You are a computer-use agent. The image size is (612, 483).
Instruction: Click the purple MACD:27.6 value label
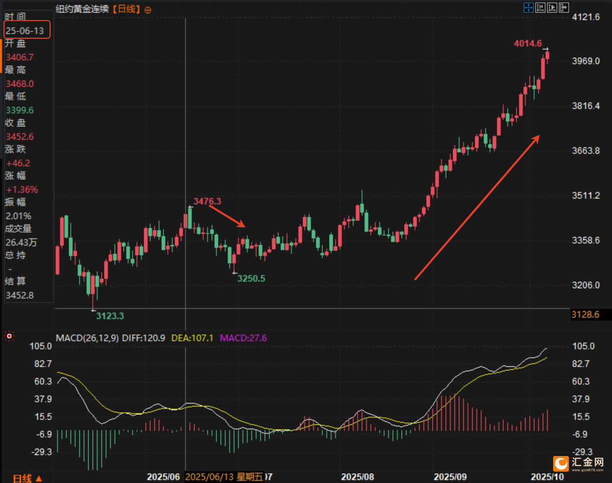pos(243,338)
